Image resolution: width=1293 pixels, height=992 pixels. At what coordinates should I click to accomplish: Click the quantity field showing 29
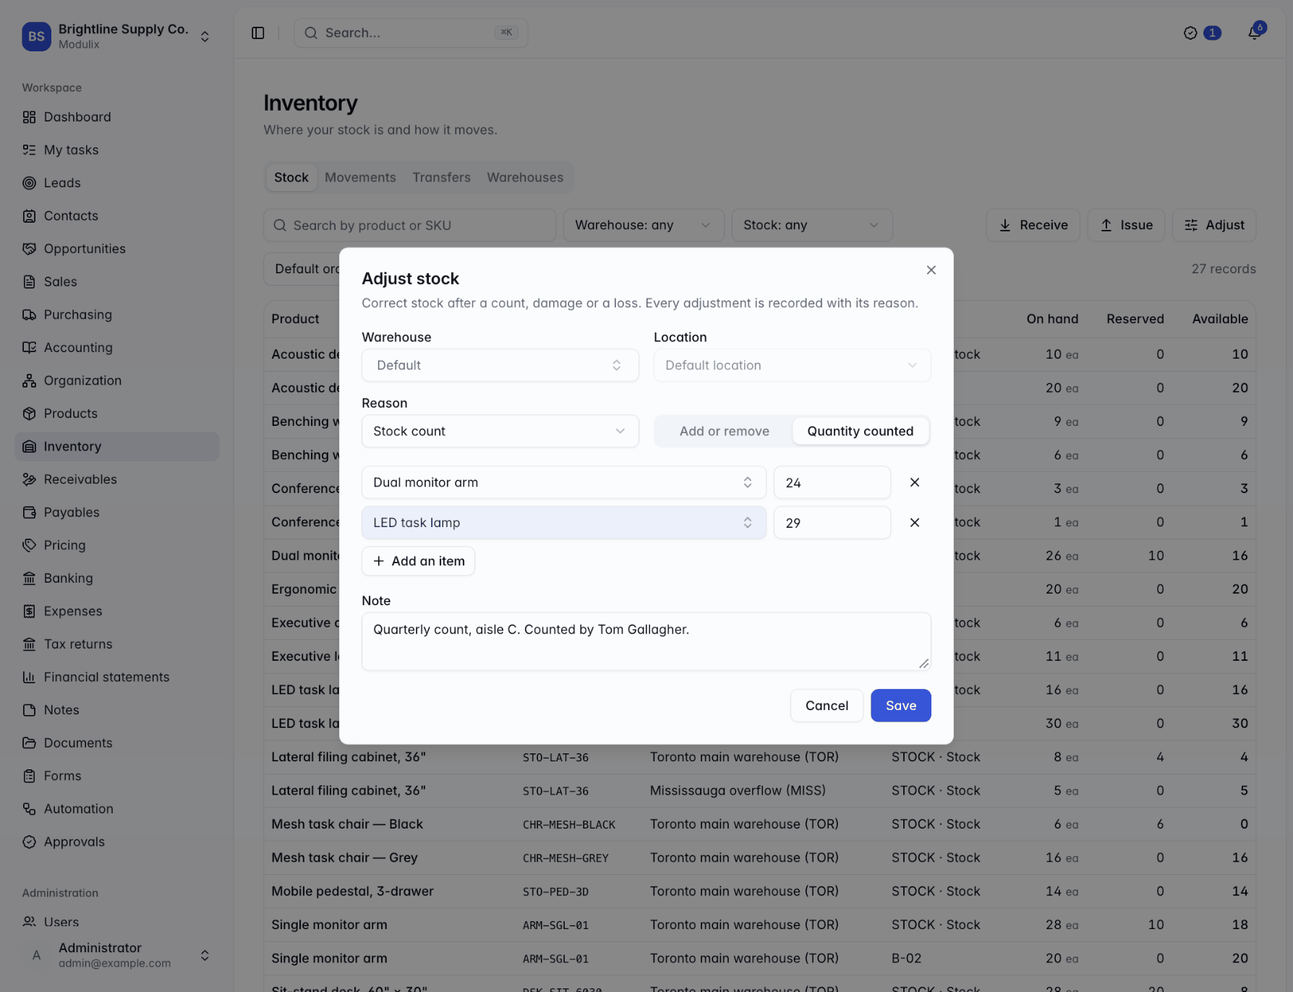(832, 523)
